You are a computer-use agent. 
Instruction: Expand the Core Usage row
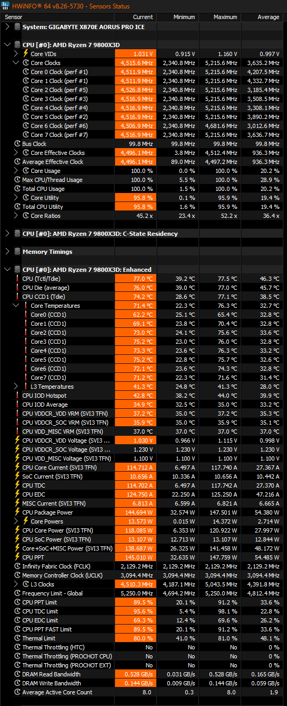tap(16, 170)
